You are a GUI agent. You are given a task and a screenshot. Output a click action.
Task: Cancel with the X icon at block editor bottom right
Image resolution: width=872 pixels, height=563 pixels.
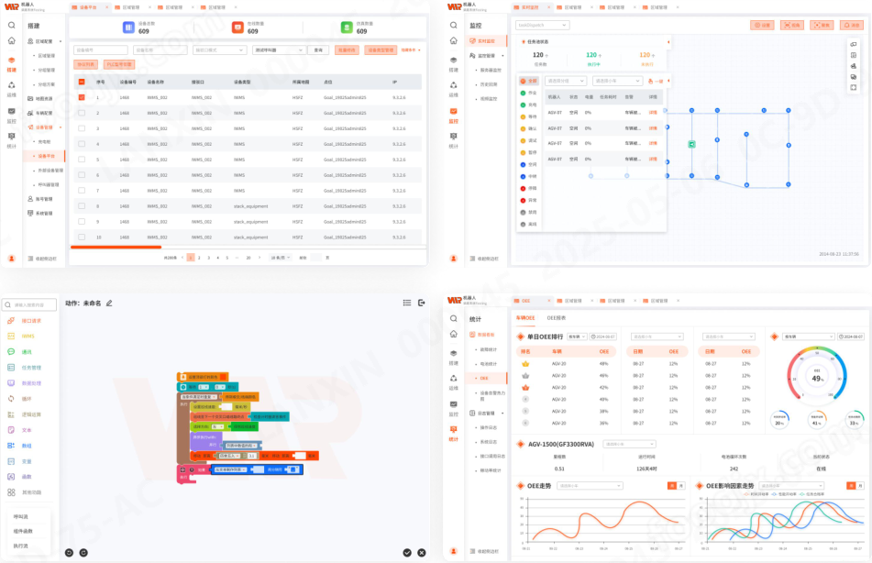click(x=422, y=552)
